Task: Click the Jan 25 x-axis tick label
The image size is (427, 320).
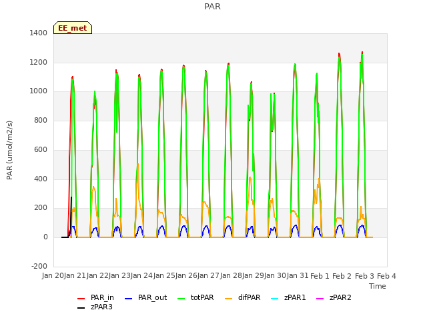Action: pyautogui.click(x=164, y=276)
